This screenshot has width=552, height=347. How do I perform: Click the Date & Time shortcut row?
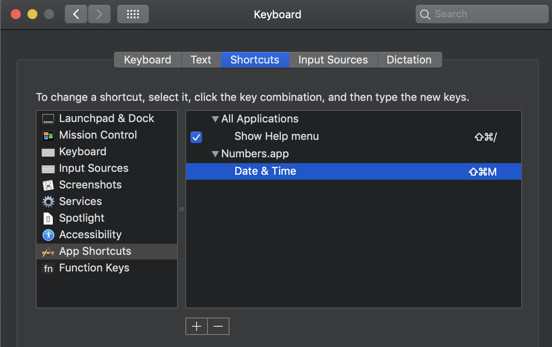pos(265,171)
